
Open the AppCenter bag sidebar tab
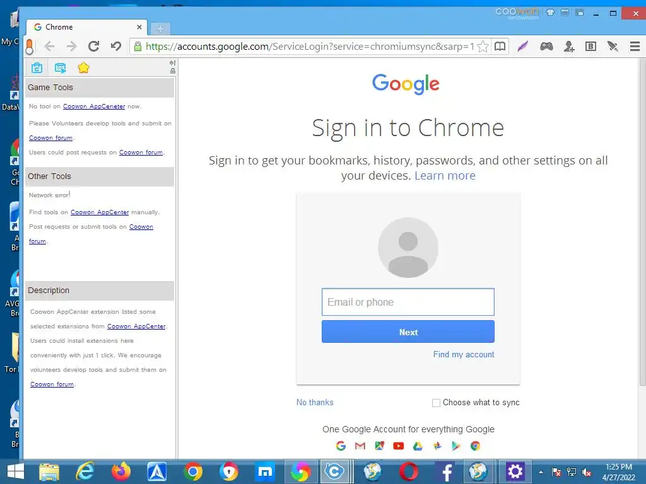pyautogui.click(x=37, y=68)
